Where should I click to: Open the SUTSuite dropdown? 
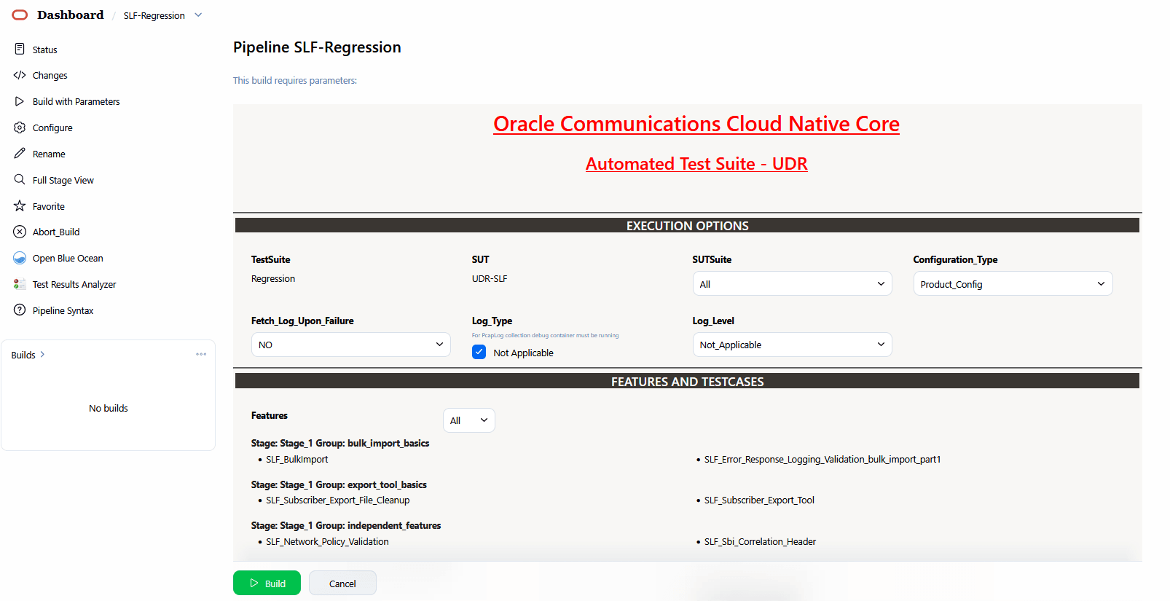point(792,283)
